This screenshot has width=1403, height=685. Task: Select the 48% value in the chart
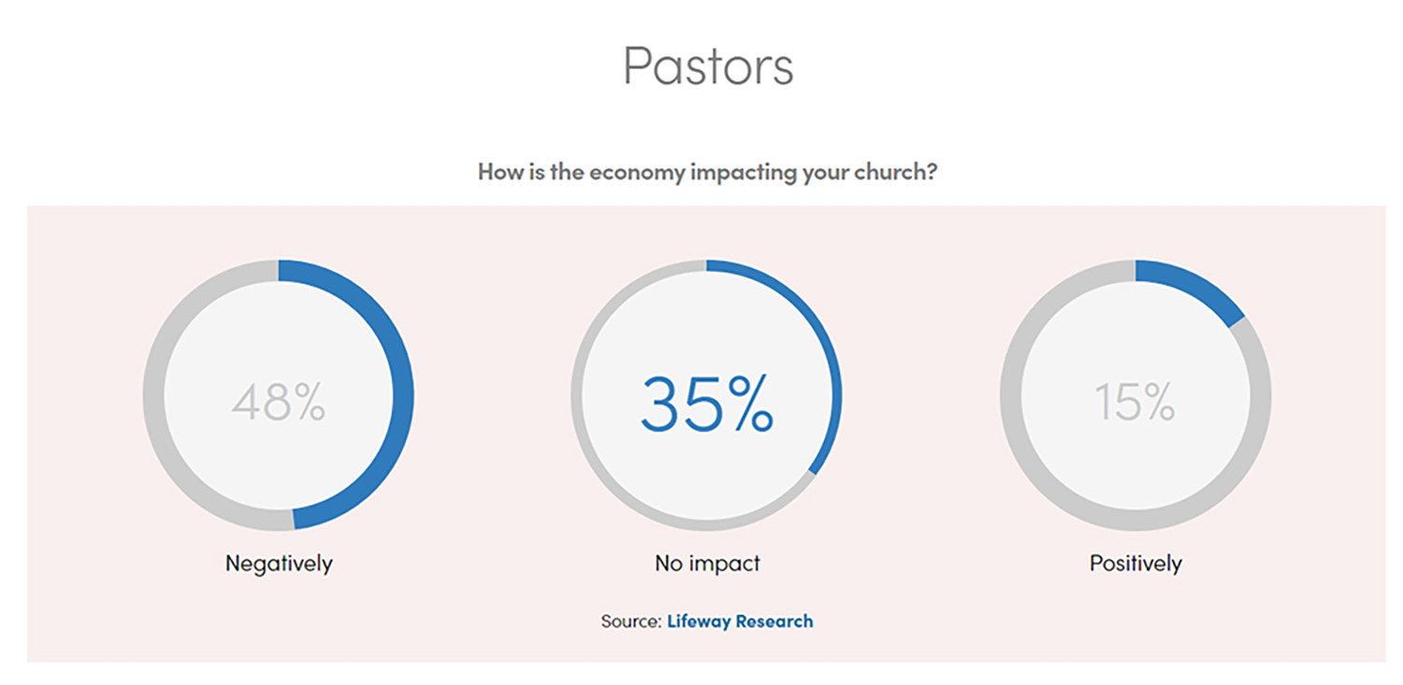point(279,402)
